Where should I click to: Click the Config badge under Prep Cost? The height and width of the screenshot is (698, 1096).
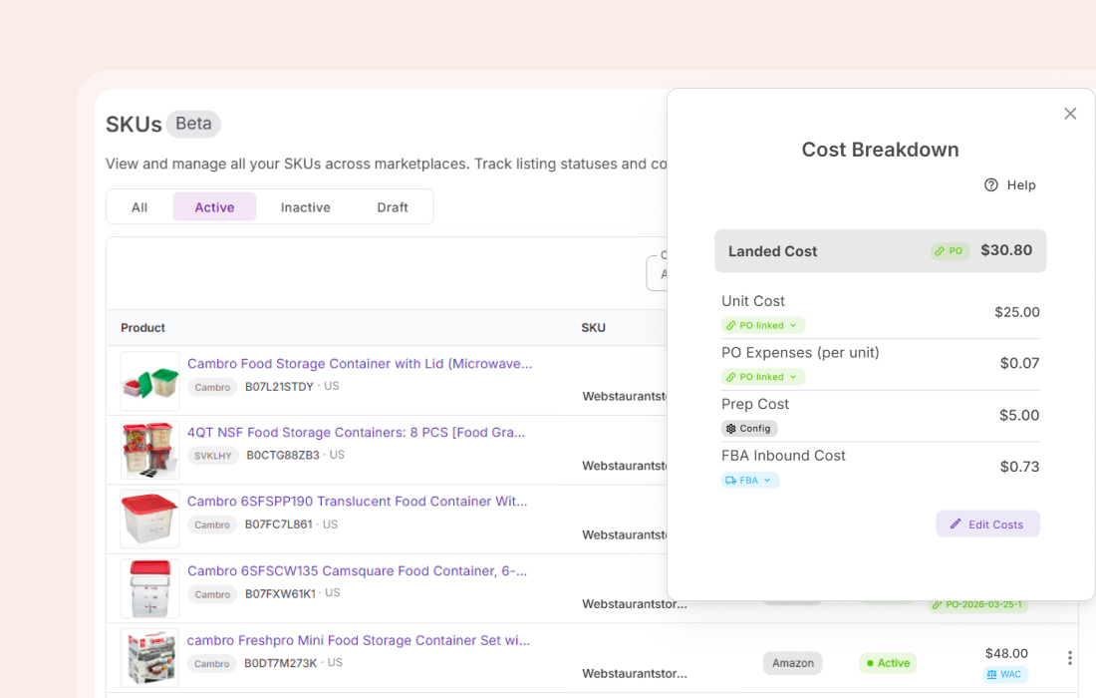coord(749,429)
